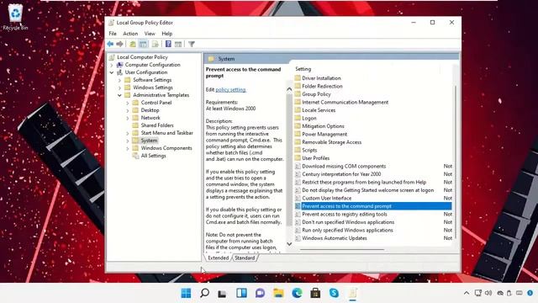Viewport: 538px width, 303px height.
Task: Open the Logon folder in settings list
Action: tap(309, 118)
